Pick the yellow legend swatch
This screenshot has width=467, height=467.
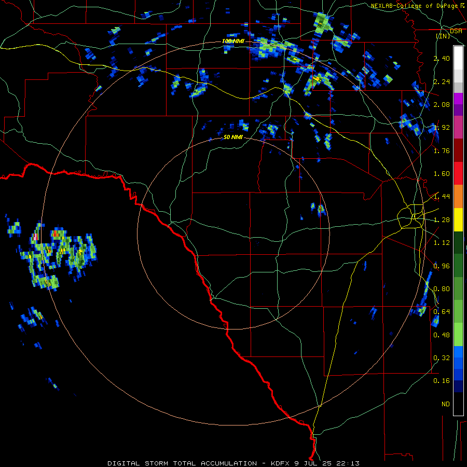pos(458,219)
